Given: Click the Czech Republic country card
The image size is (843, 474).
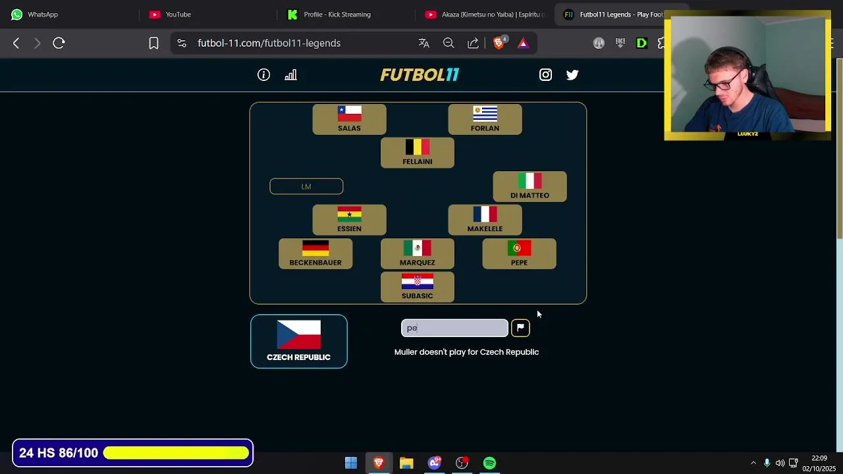Looking at the screenshot, I should pos(298,341).
